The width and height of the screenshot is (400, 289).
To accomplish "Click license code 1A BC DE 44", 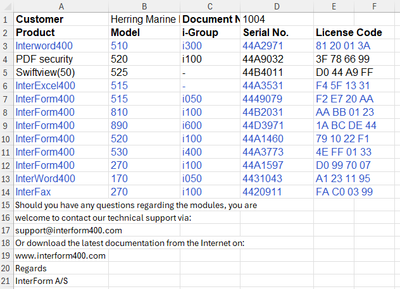I will (354, 125).
